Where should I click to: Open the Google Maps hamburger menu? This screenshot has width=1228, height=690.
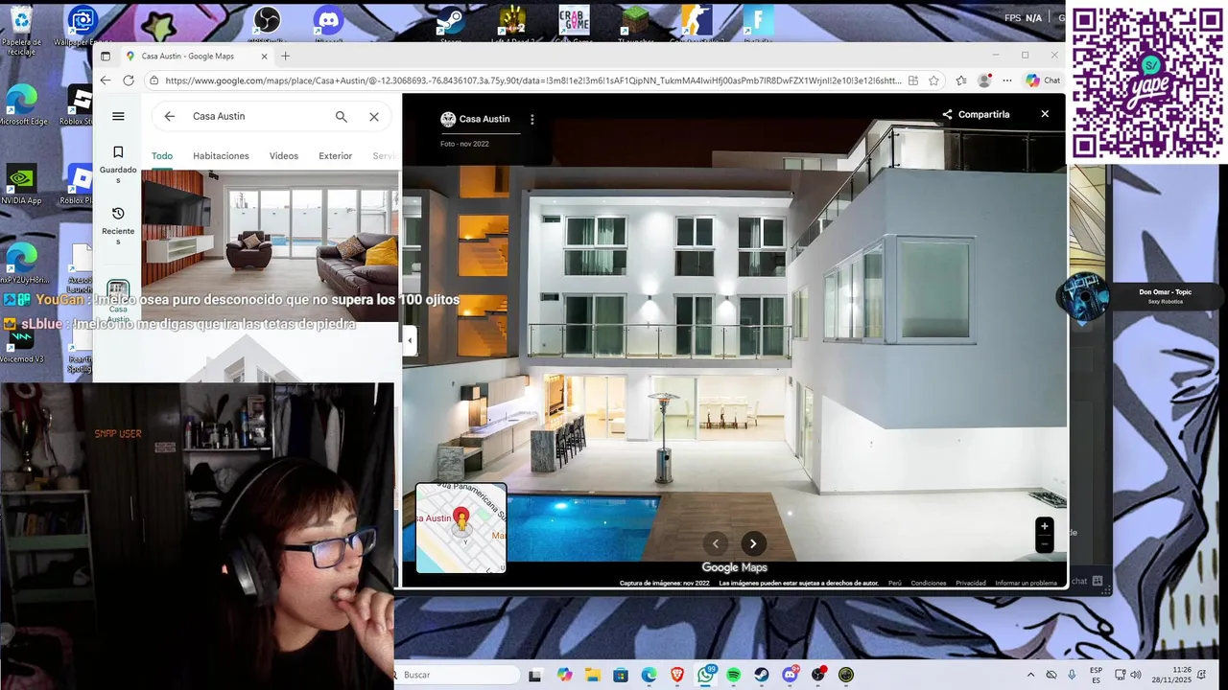(x=118, y=116)
